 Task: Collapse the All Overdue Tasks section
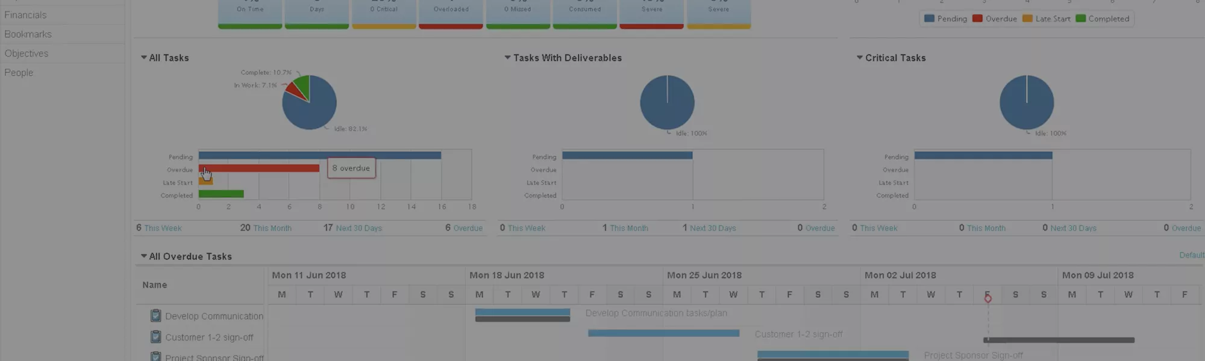(144, 256)
